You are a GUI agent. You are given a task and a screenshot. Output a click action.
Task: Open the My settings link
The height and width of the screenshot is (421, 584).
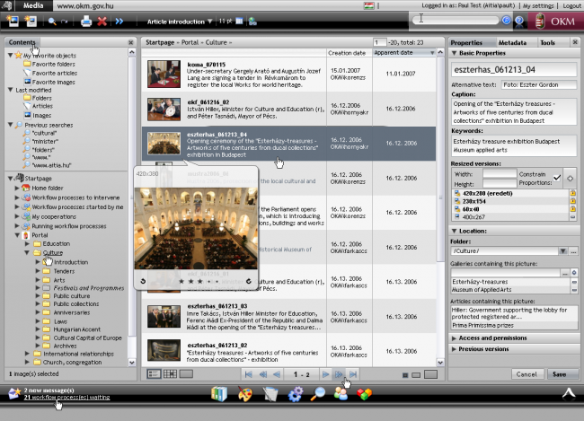click(538, 5)
